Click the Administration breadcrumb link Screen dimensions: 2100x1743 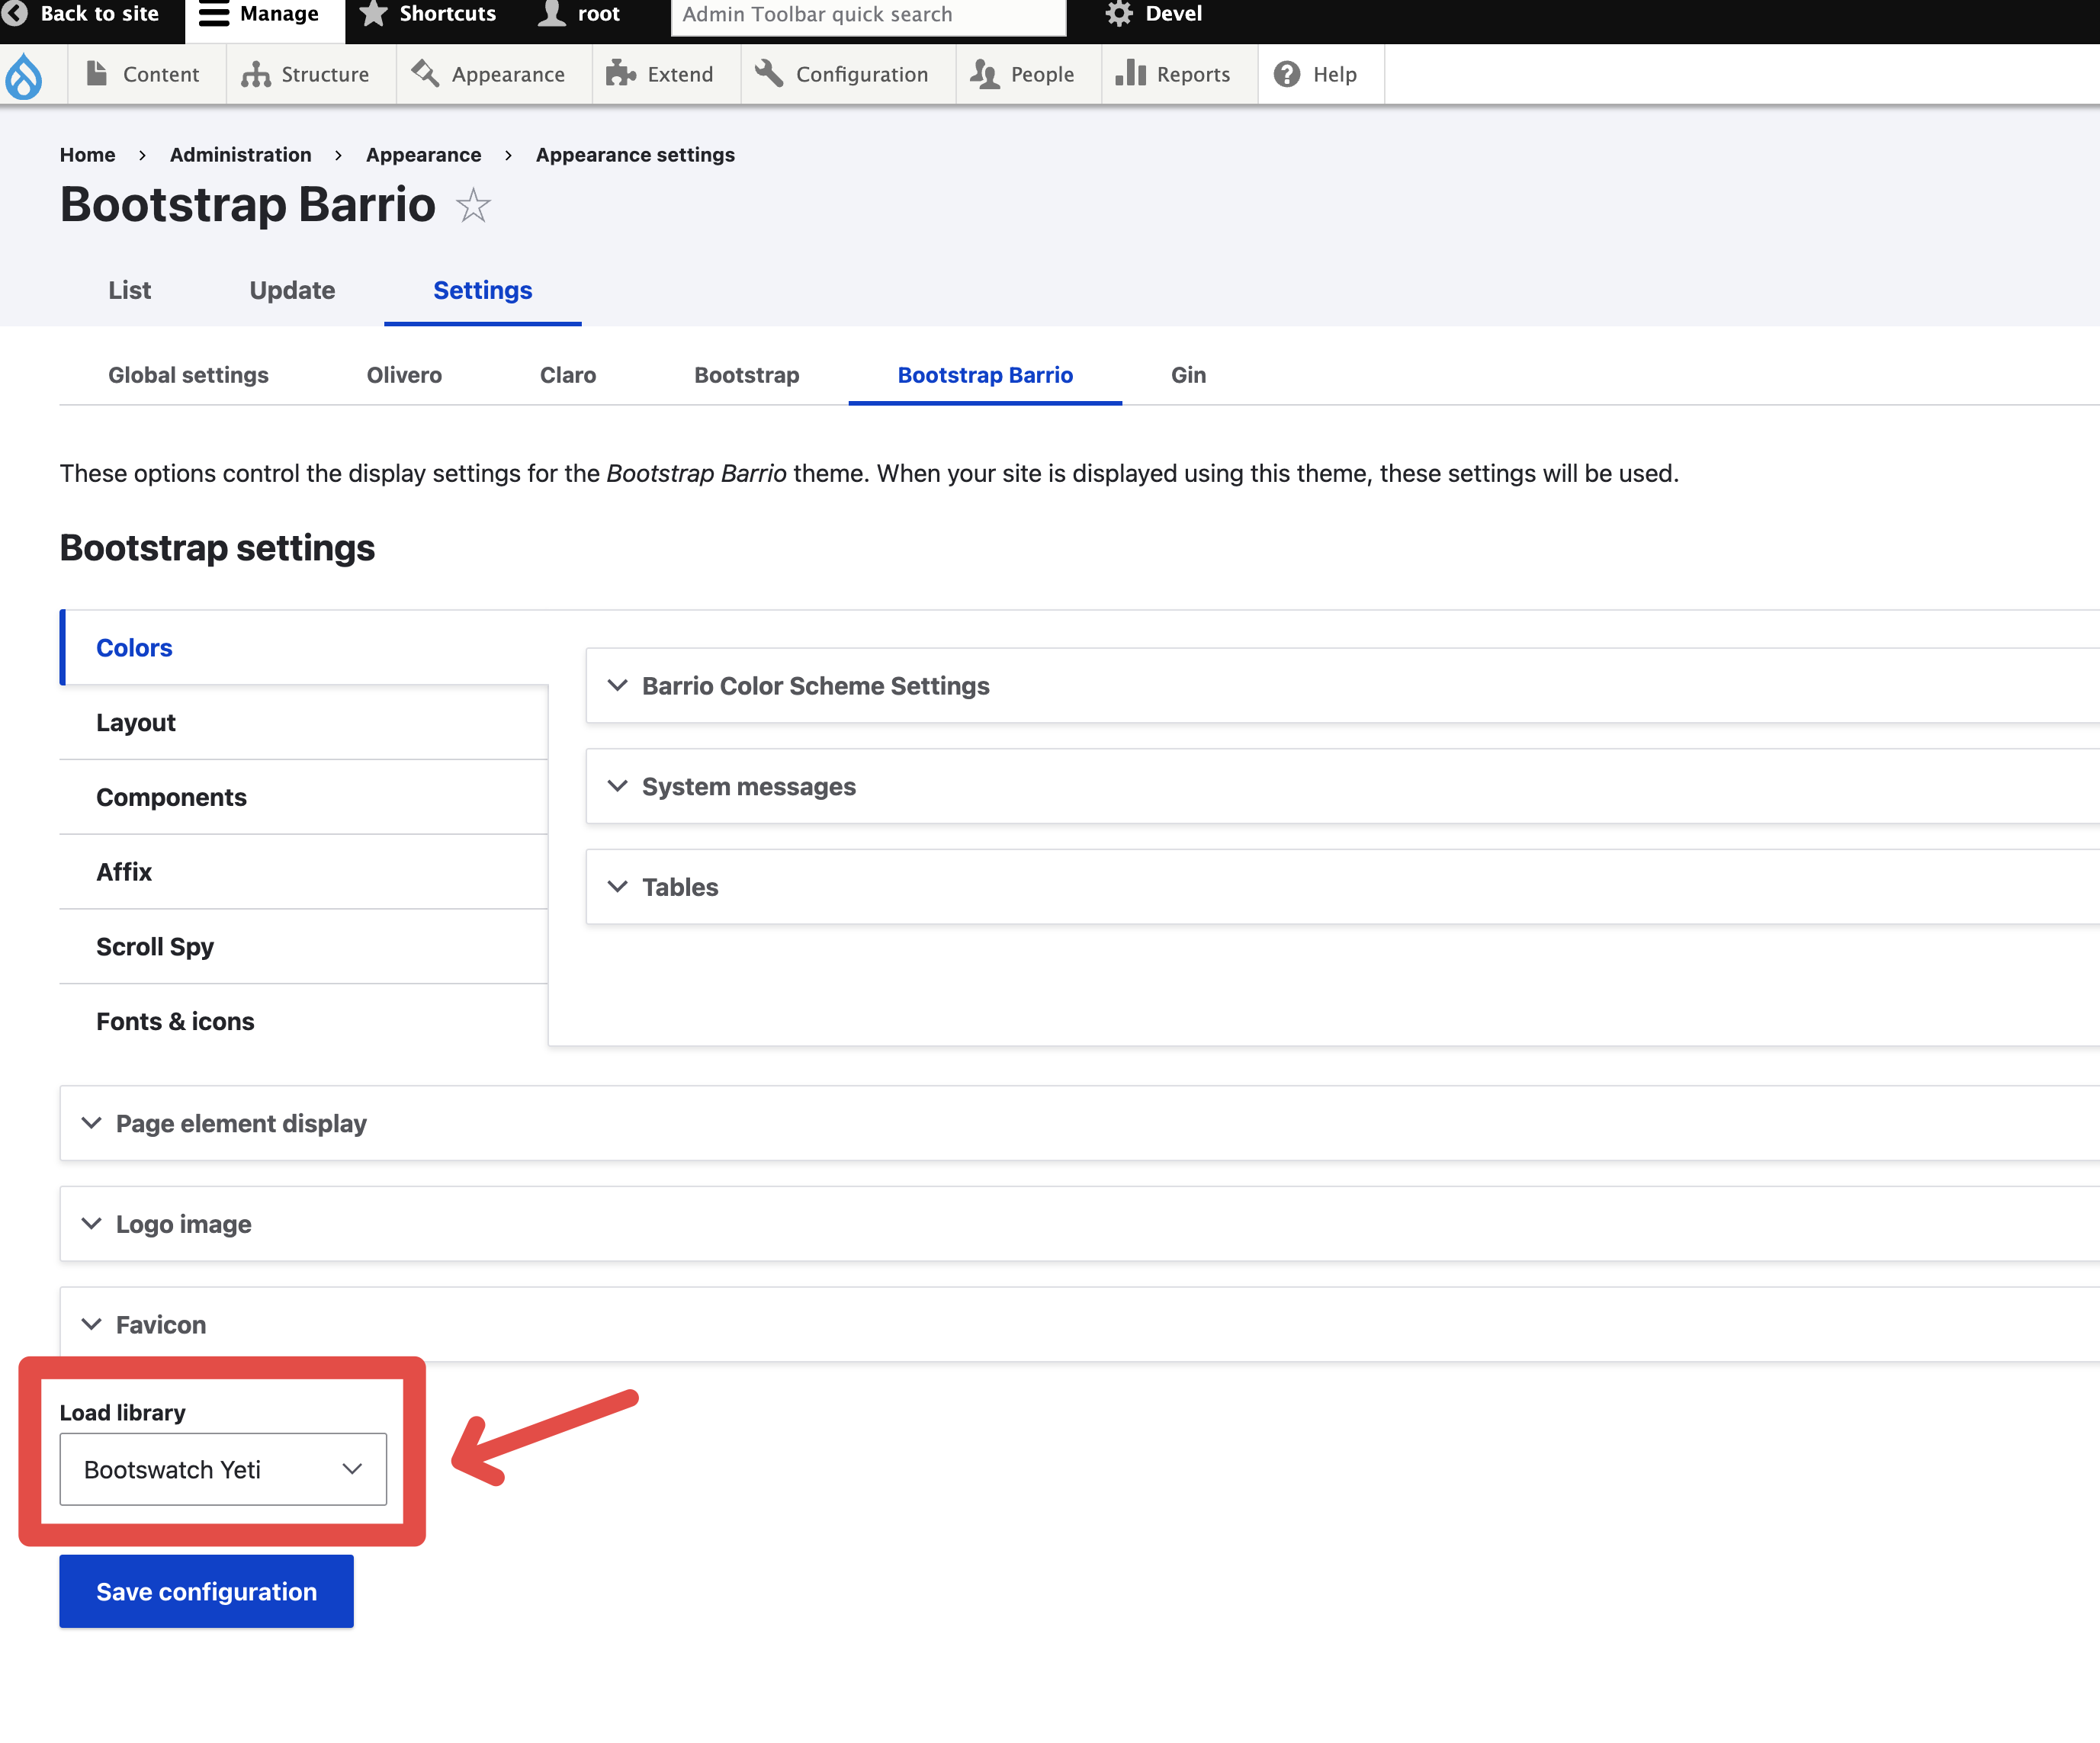(x=240, y=155)
